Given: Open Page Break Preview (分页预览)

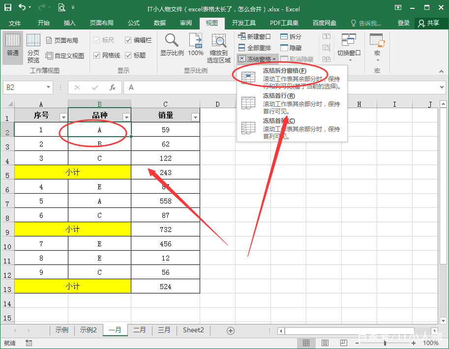Looking at the screenshot, I should click(x=33, y=48).
